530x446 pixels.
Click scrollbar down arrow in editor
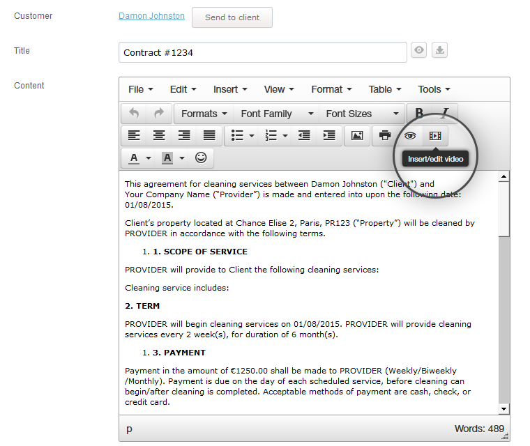(503, 409)
